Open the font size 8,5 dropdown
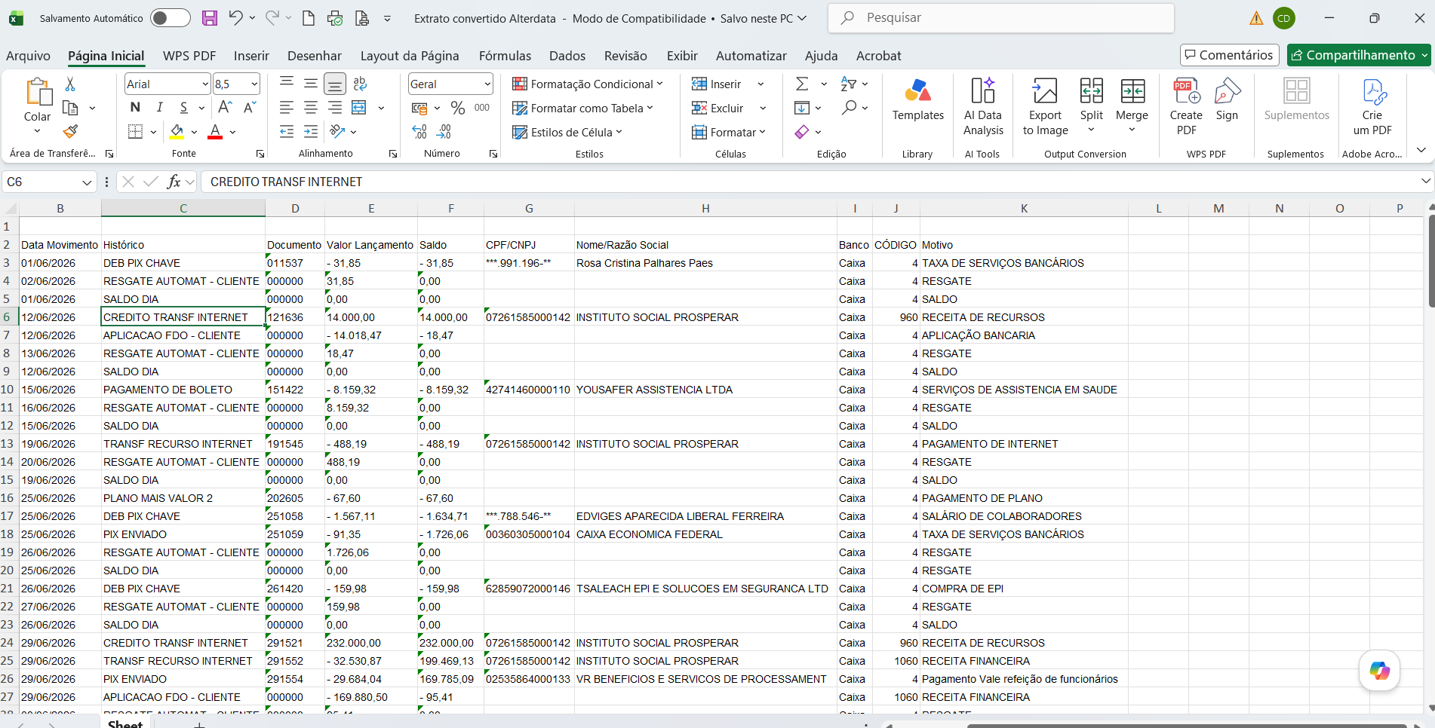The height and width of the screenshot is (728, 1435). pyautogui.click(x=254, y=84)
